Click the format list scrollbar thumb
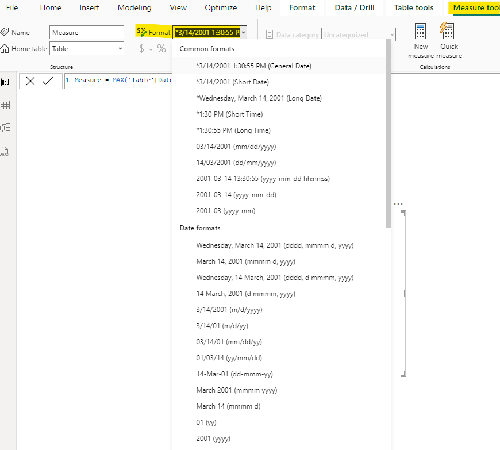The image size is (500, 450). pos(388,133)
